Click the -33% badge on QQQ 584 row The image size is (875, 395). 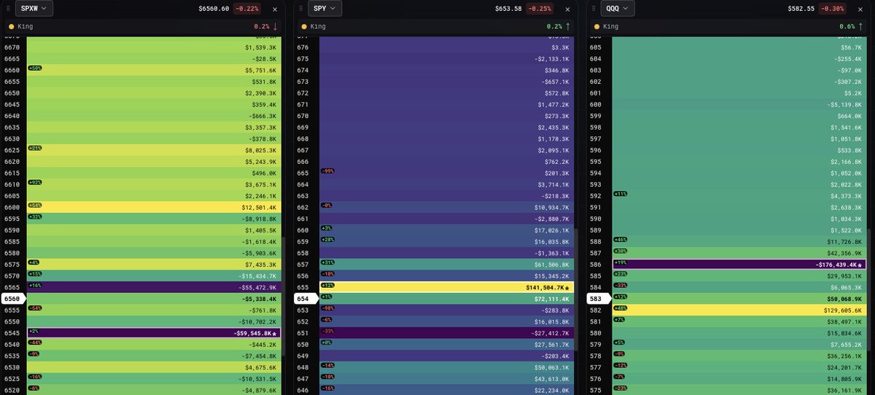[x=621, y=285]
